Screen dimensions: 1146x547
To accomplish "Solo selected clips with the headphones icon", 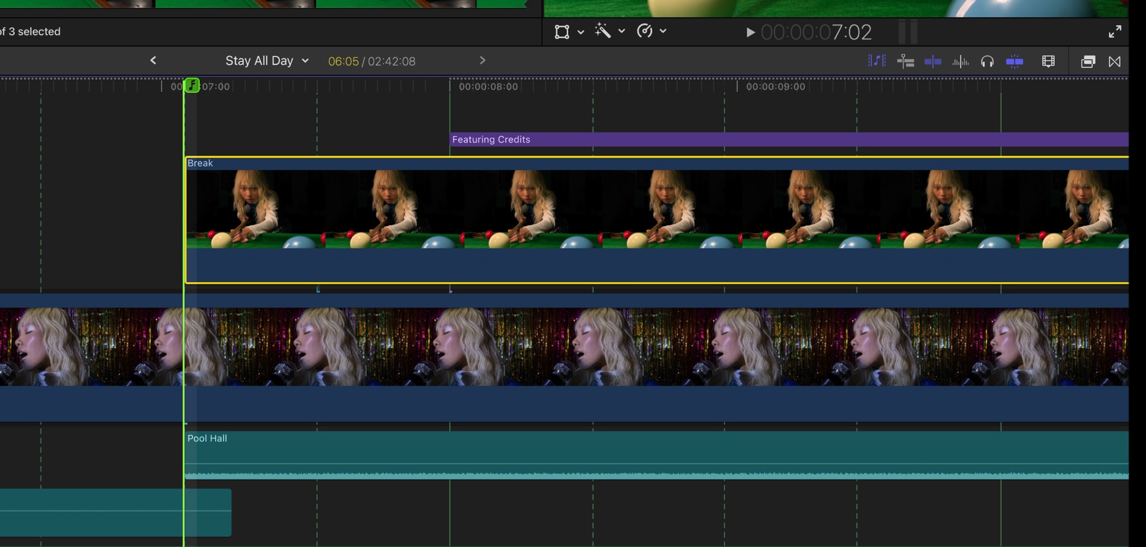I will point(987,61).
